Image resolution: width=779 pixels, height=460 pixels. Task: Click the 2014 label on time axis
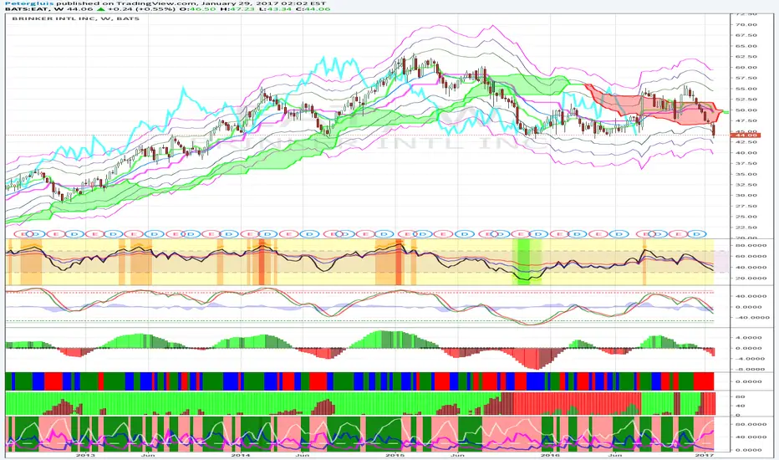pos(241,454)
